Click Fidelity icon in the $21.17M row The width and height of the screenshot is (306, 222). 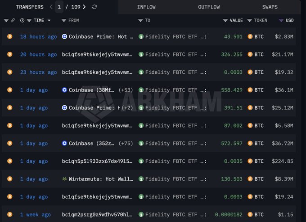(141, 54)
